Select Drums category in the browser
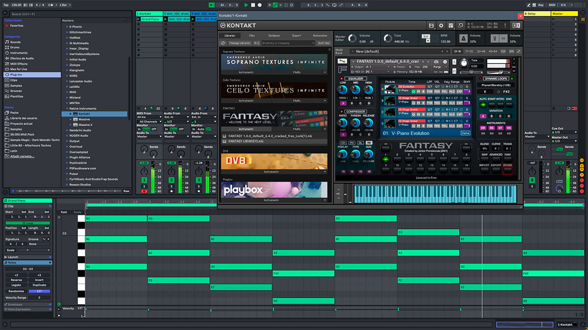Screen dimensions: 588x330 click(x=15, y=47)
